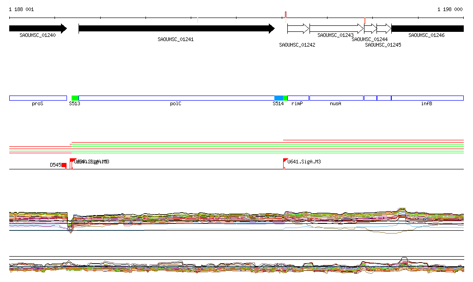Select the white SAOUHSC_01243 gene arrow
This screenshot has height=282, width=473.
pyautogui.click(x=336, y=29)
